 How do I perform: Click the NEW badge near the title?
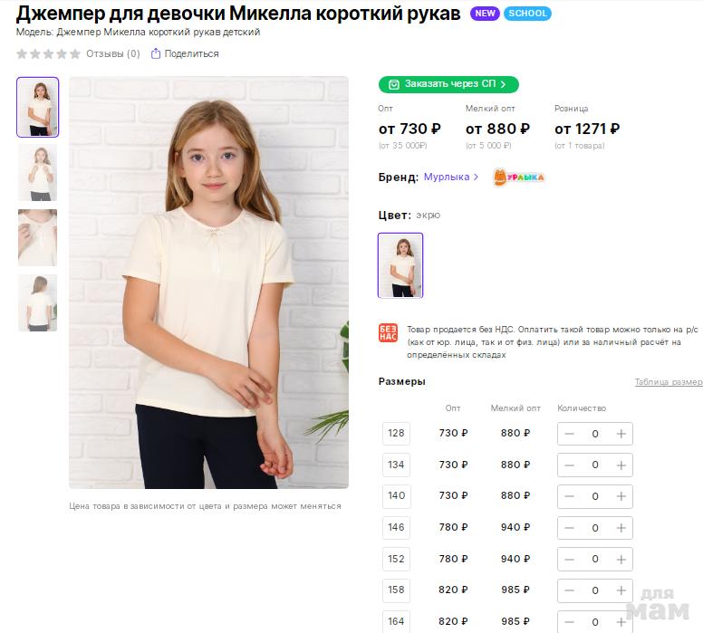(x=485, y=14)
